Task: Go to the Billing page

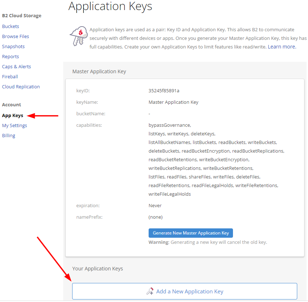Action: point(9,136)
